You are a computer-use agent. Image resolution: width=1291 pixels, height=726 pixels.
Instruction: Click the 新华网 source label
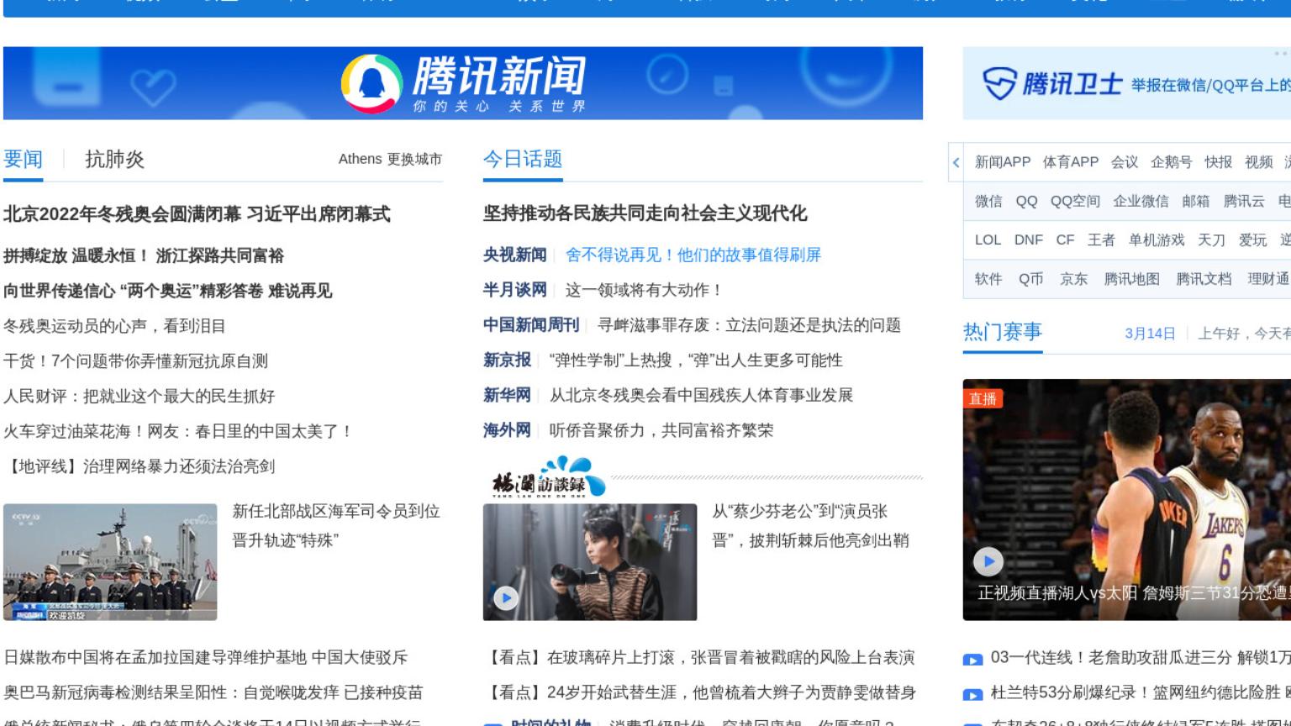(x=507, y=395)
